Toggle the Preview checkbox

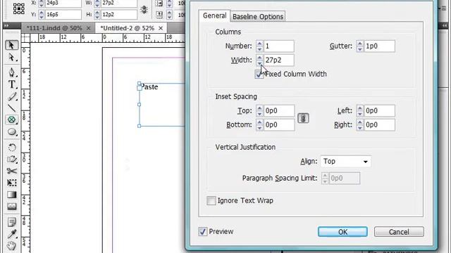pos(202,231)
